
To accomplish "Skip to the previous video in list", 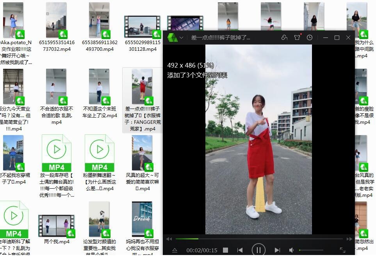I will (240, 250).
